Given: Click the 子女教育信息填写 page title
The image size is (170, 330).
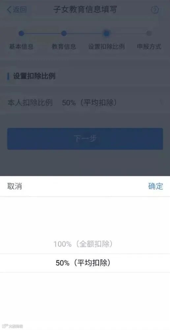Looking at the screenshot, I should 85,10.
